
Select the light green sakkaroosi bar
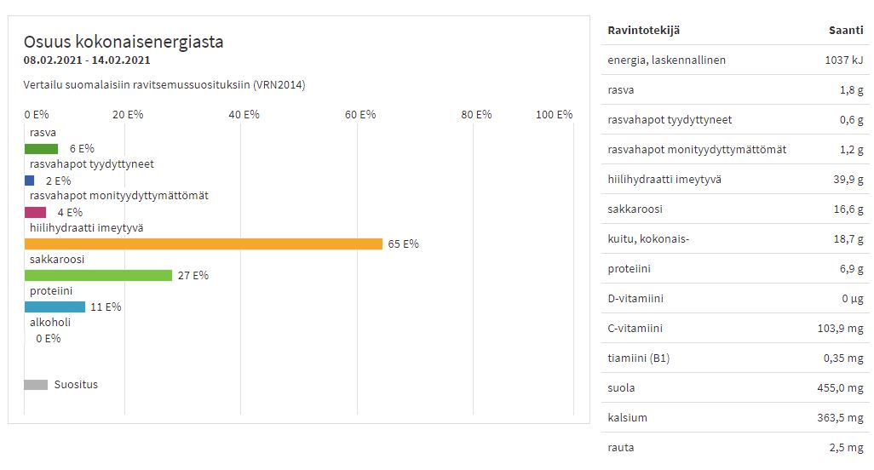[98, 275]
